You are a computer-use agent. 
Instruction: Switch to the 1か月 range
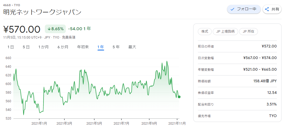(43, 47)
